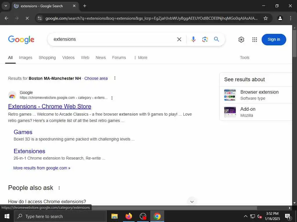Click the Choose area link
The image size is (297, 222).
tap(96, 78)
